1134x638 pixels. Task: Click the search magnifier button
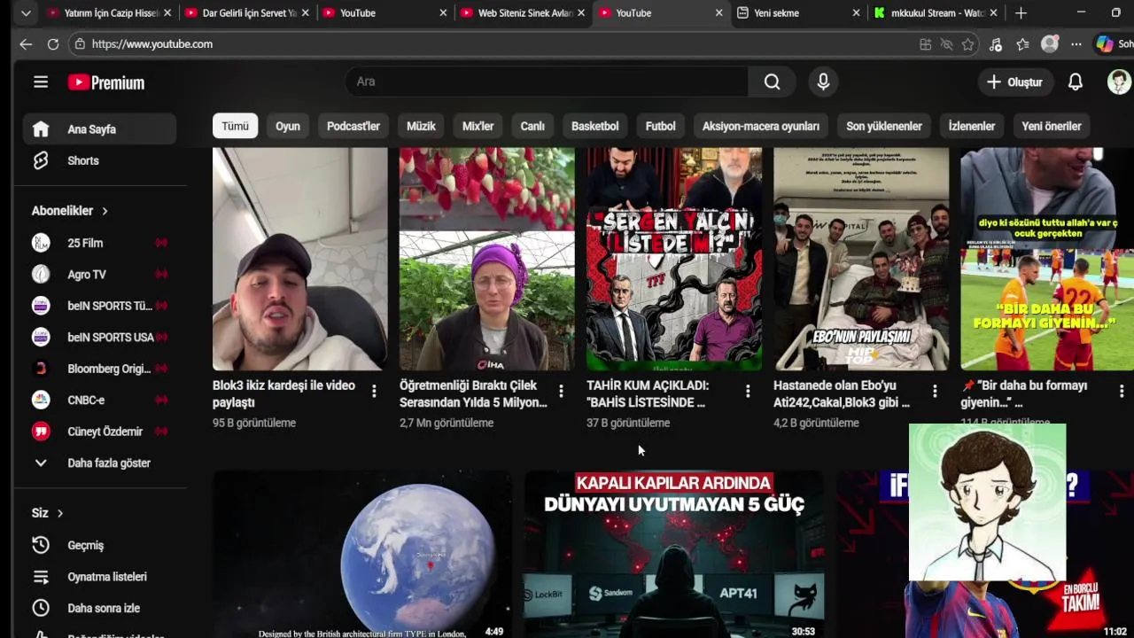coord(772,82)
